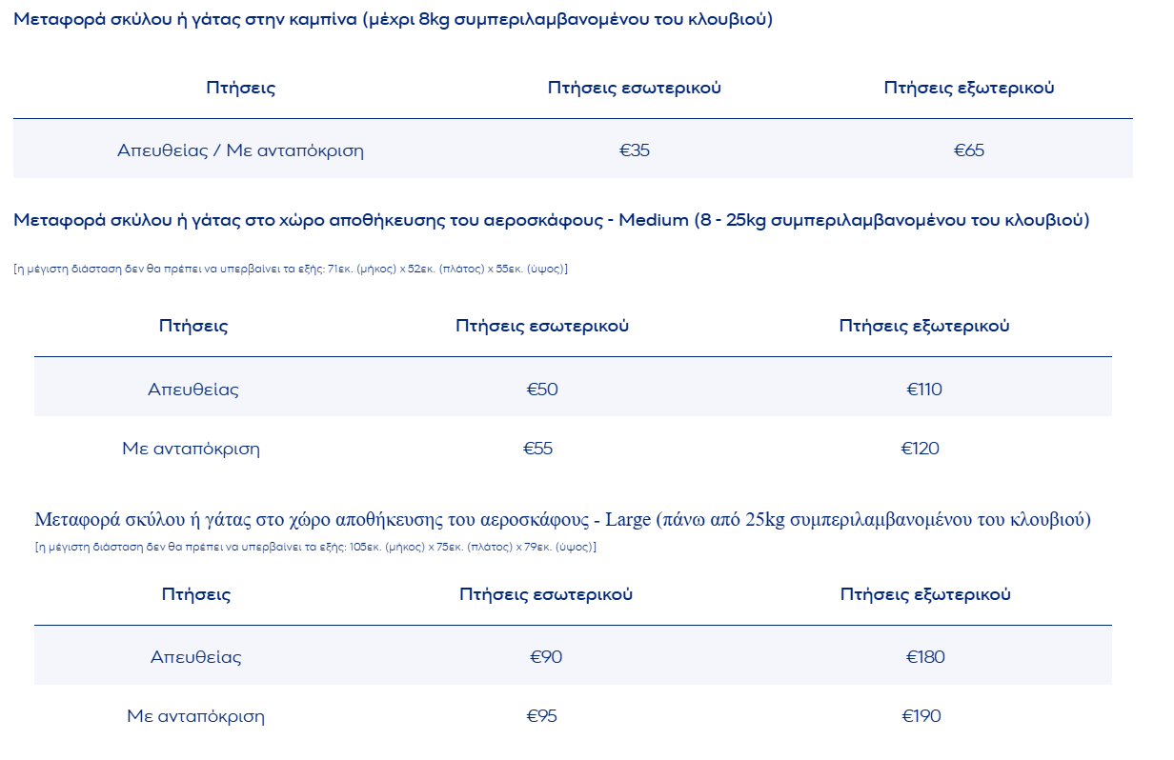Click the €55 Medium connecting domestic fee
This screenshot has height=760, width=1174.
[538, 449]
